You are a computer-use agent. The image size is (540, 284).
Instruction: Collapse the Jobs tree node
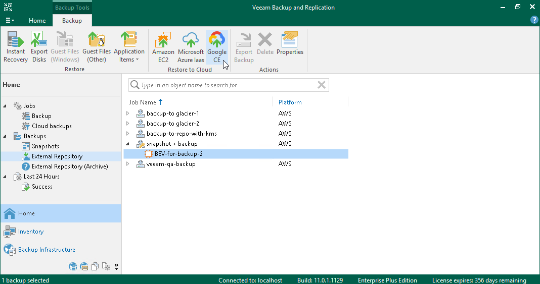[x=5, y=106]
